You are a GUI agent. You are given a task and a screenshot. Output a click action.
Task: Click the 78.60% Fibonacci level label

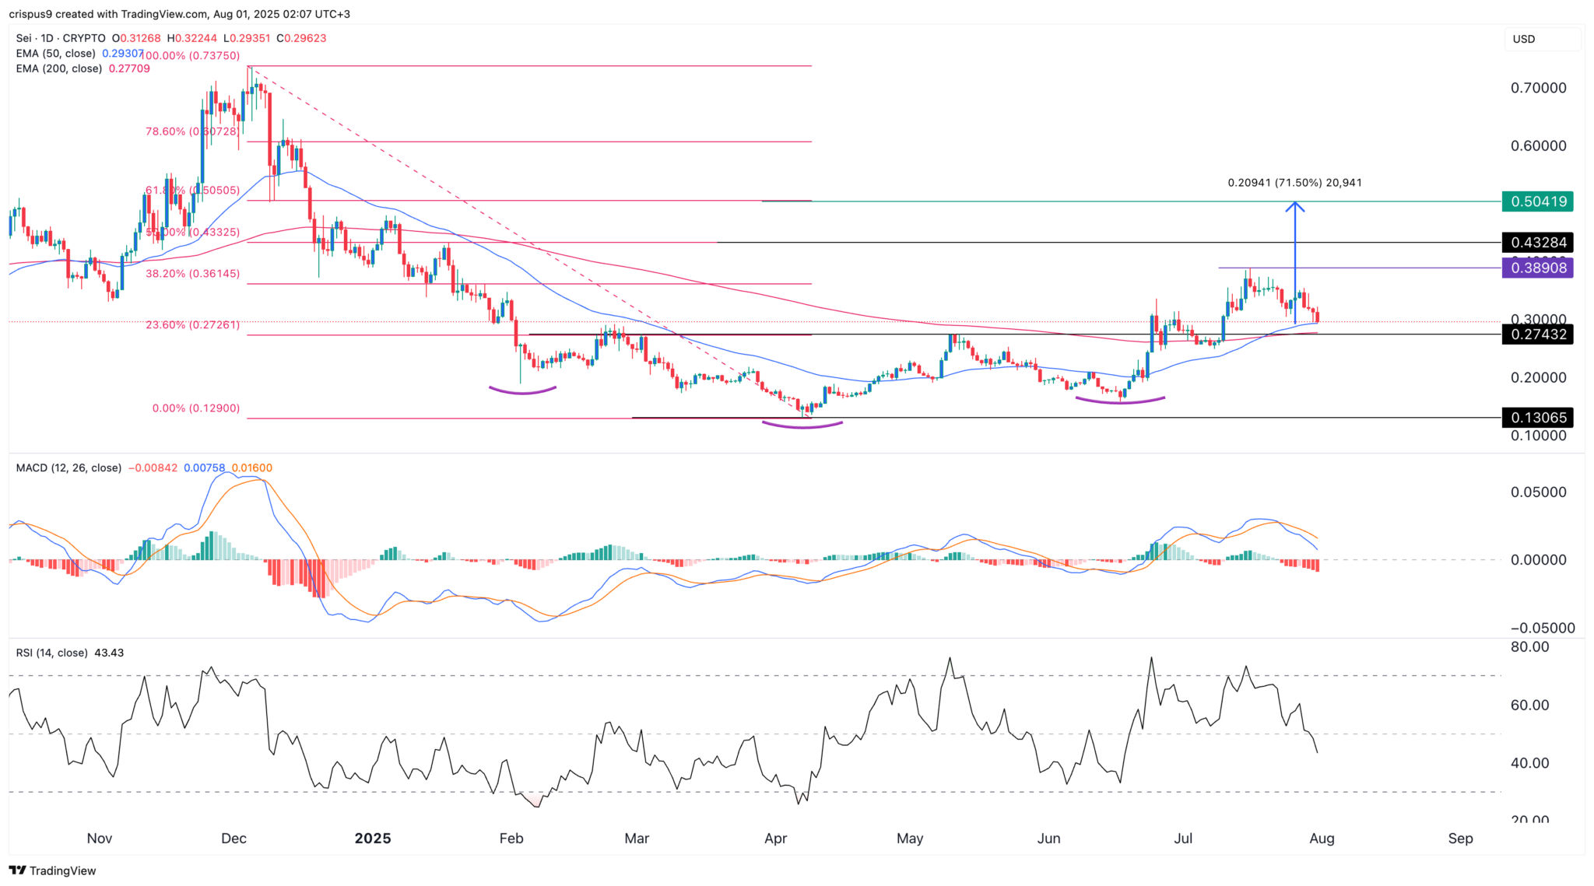(x=192, y=131)
